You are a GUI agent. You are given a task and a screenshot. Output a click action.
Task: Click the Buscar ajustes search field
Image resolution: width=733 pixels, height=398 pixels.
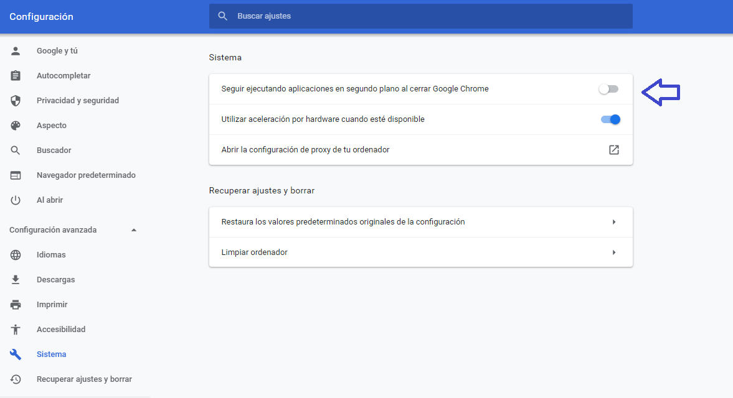[x=421, y=16]
